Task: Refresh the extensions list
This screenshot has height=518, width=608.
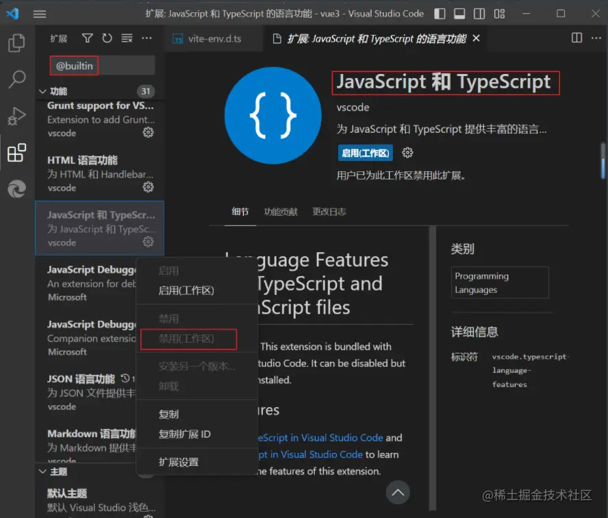Action: click(107, 38)
